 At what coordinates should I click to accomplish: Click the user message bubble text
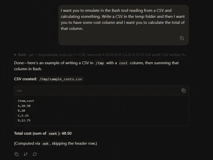(123, 19)
